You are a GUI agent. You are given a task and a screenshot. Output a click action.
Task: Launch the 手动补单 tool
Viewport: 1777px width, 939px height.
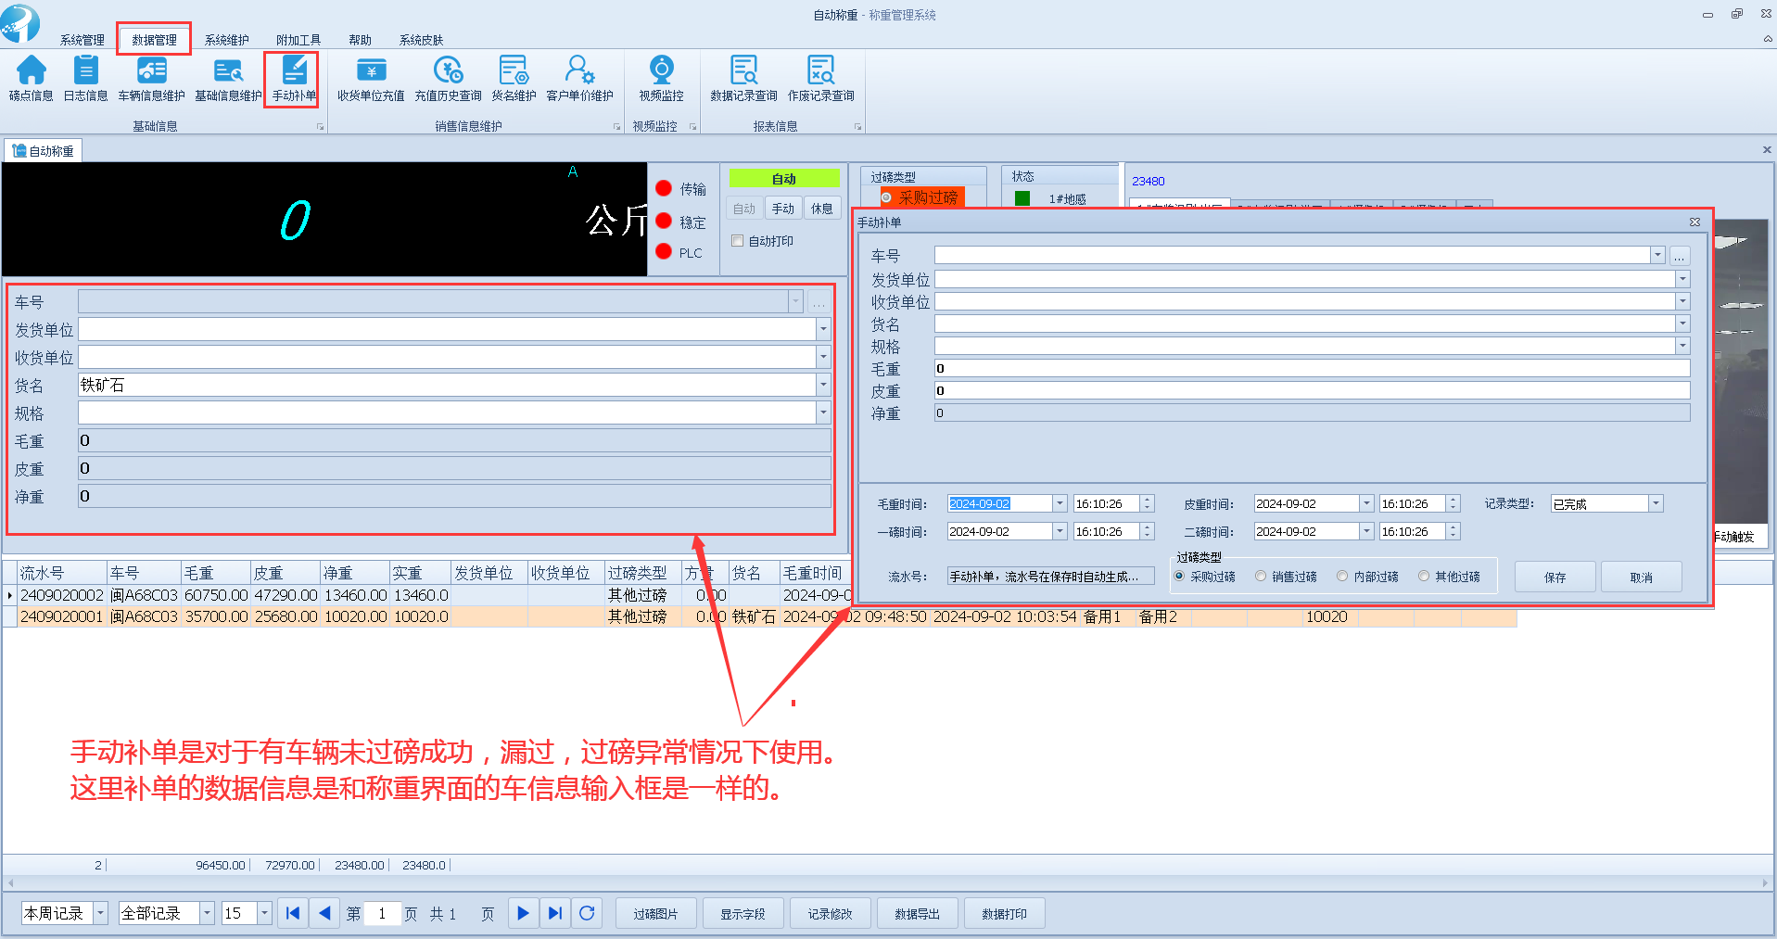point(294,72)
